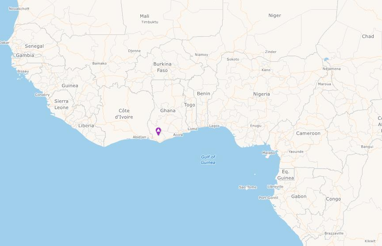
Task: Select the Niamey city label
Action: pos(201,55)
